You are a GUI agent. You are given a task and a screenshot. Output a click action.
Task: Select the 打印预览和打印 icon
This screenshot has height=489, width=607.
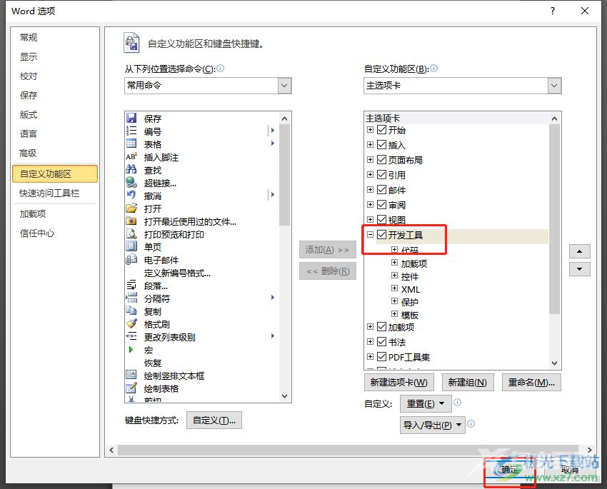coord(131,233)
